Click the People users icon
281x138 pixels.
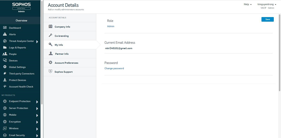tap(5, 54)
